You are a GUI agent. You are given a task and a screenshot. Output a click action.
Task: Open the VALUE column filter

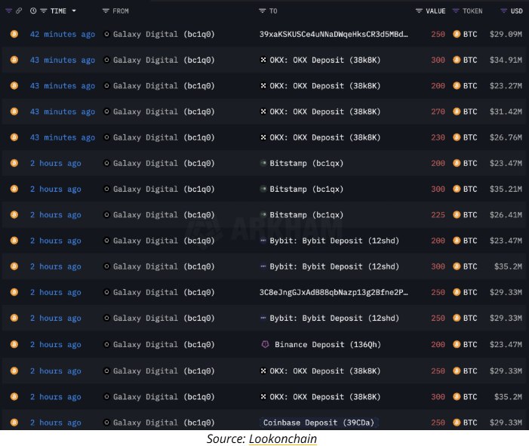(x=419, y=11)
